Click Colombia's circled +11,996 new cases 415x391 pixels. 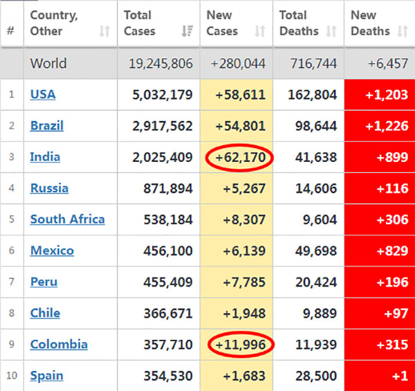(239, 345)
